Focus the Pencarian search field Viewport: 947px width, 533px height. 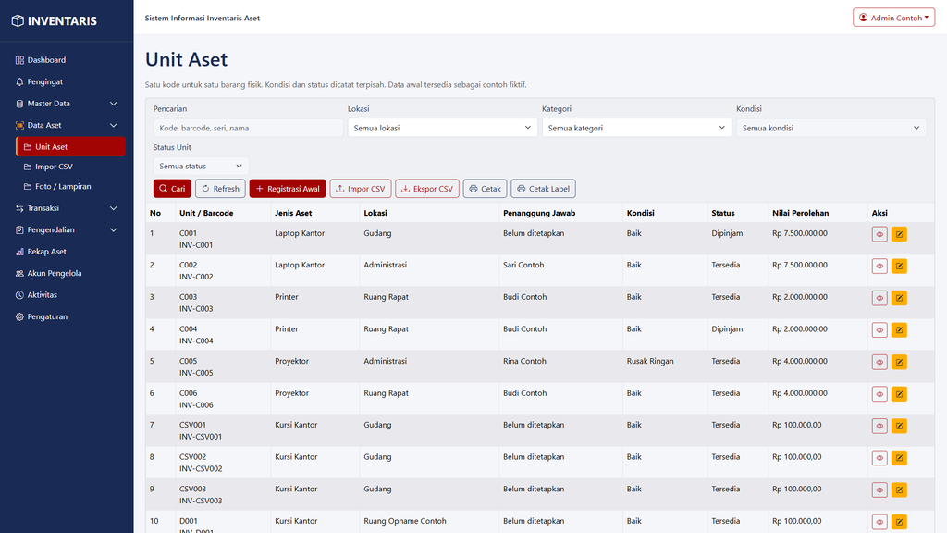click(x=248, y=128)
